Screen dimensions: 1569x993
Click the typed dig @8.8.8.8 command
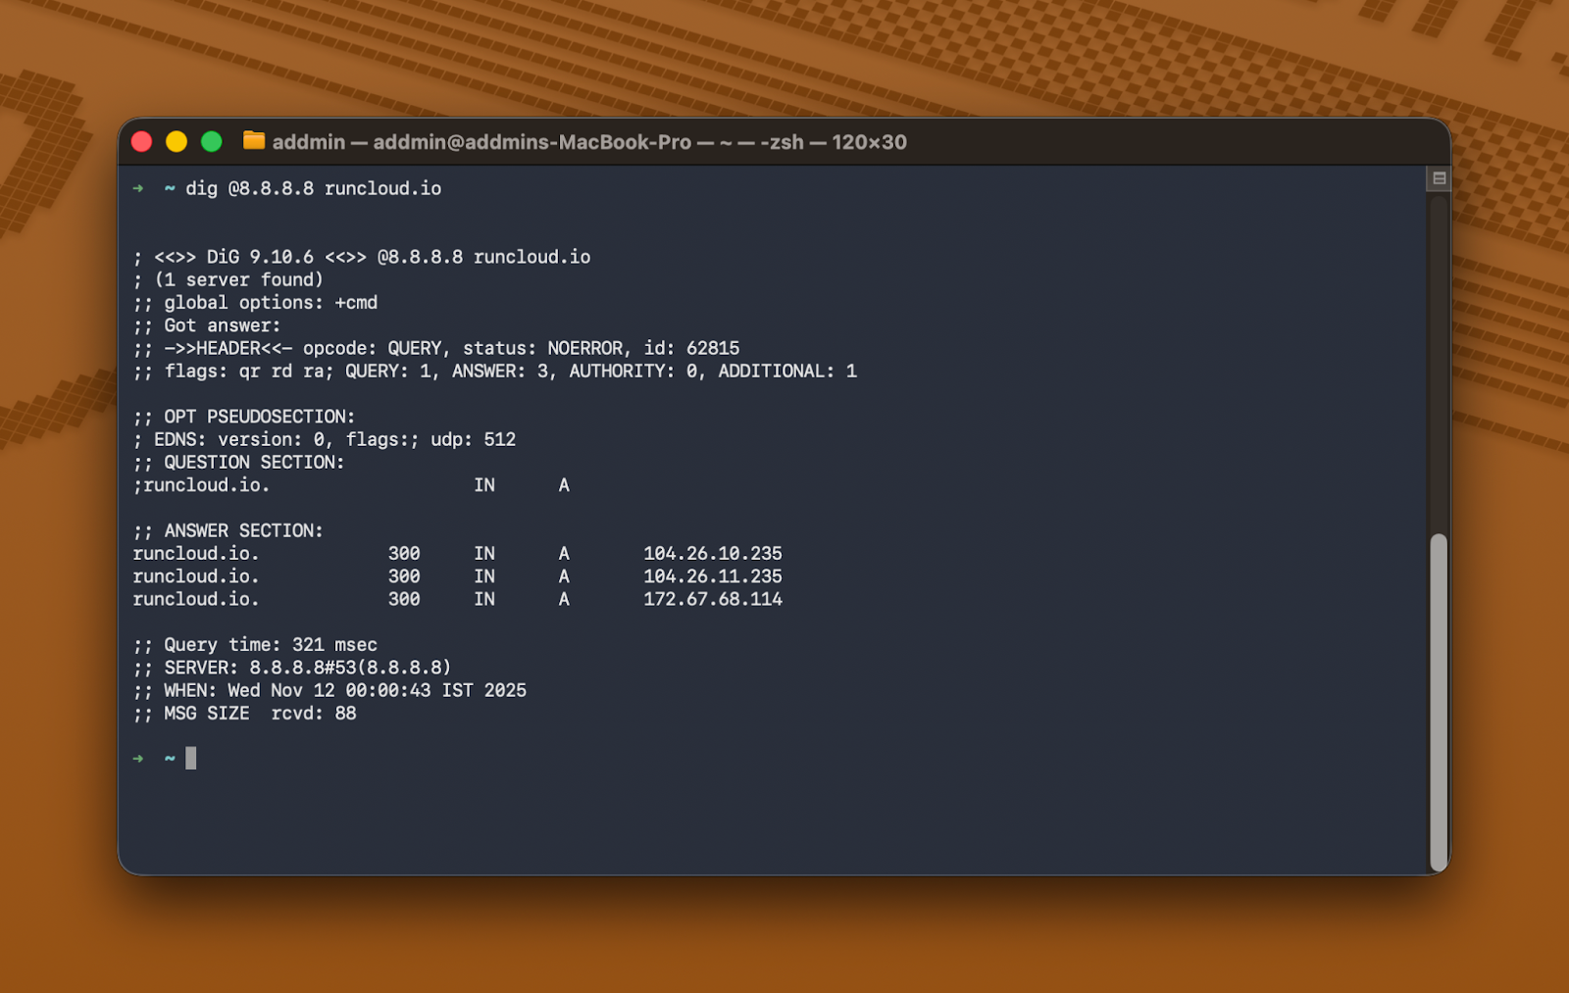click(313, 188)
